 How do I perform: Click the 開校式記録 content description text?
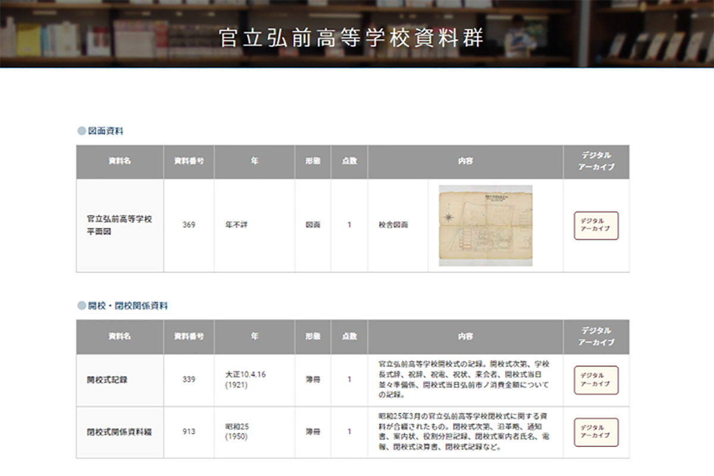[464, 379]
